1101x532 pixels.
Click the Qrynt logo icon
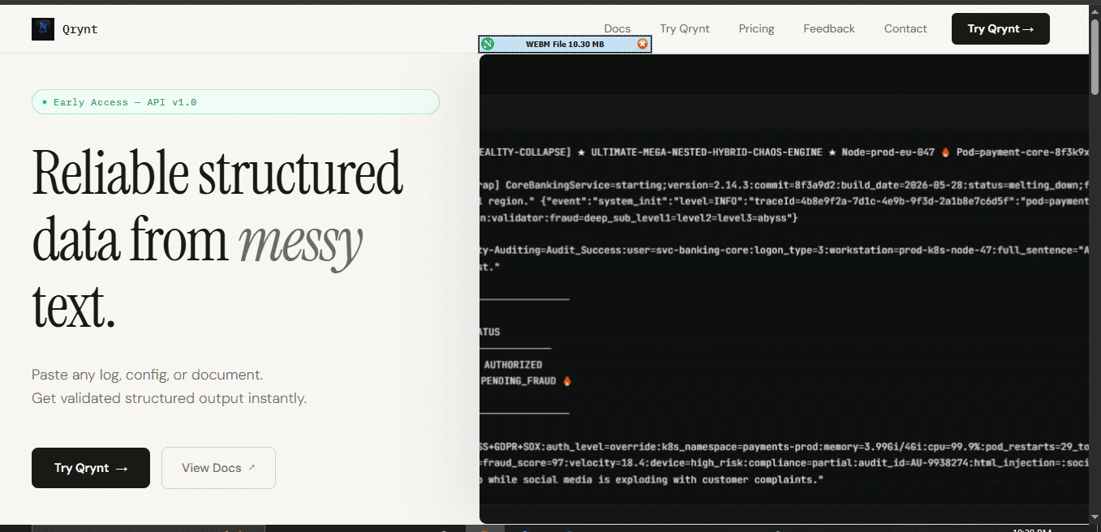tap(43, 29)
